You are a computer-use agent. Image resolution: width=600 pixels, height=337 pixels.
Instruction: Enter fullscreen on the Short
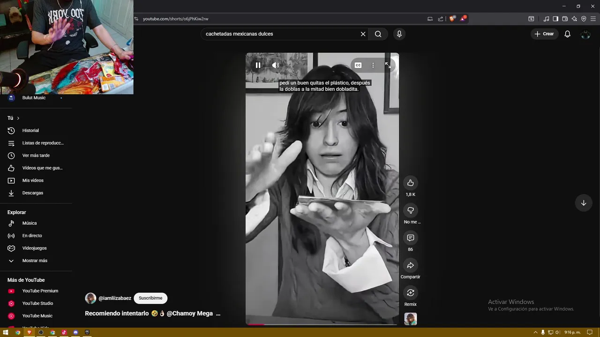click(x=388, y=65)
